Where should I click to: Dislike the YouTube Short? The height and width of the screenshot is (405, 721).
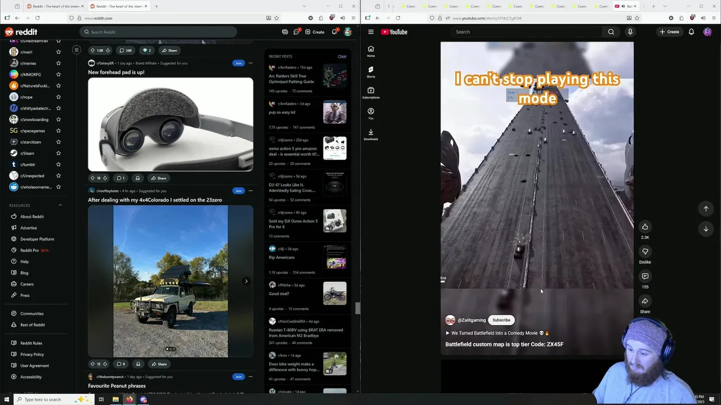[645, 251]
